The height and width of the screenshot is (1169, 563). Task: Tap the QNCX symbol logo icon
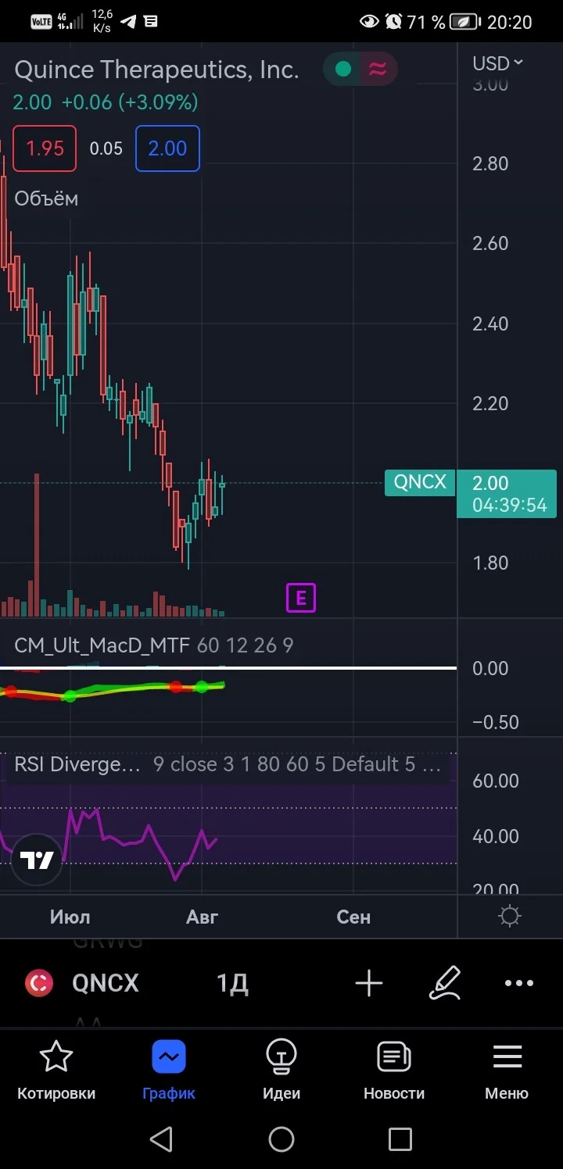(x=39, y=983)
